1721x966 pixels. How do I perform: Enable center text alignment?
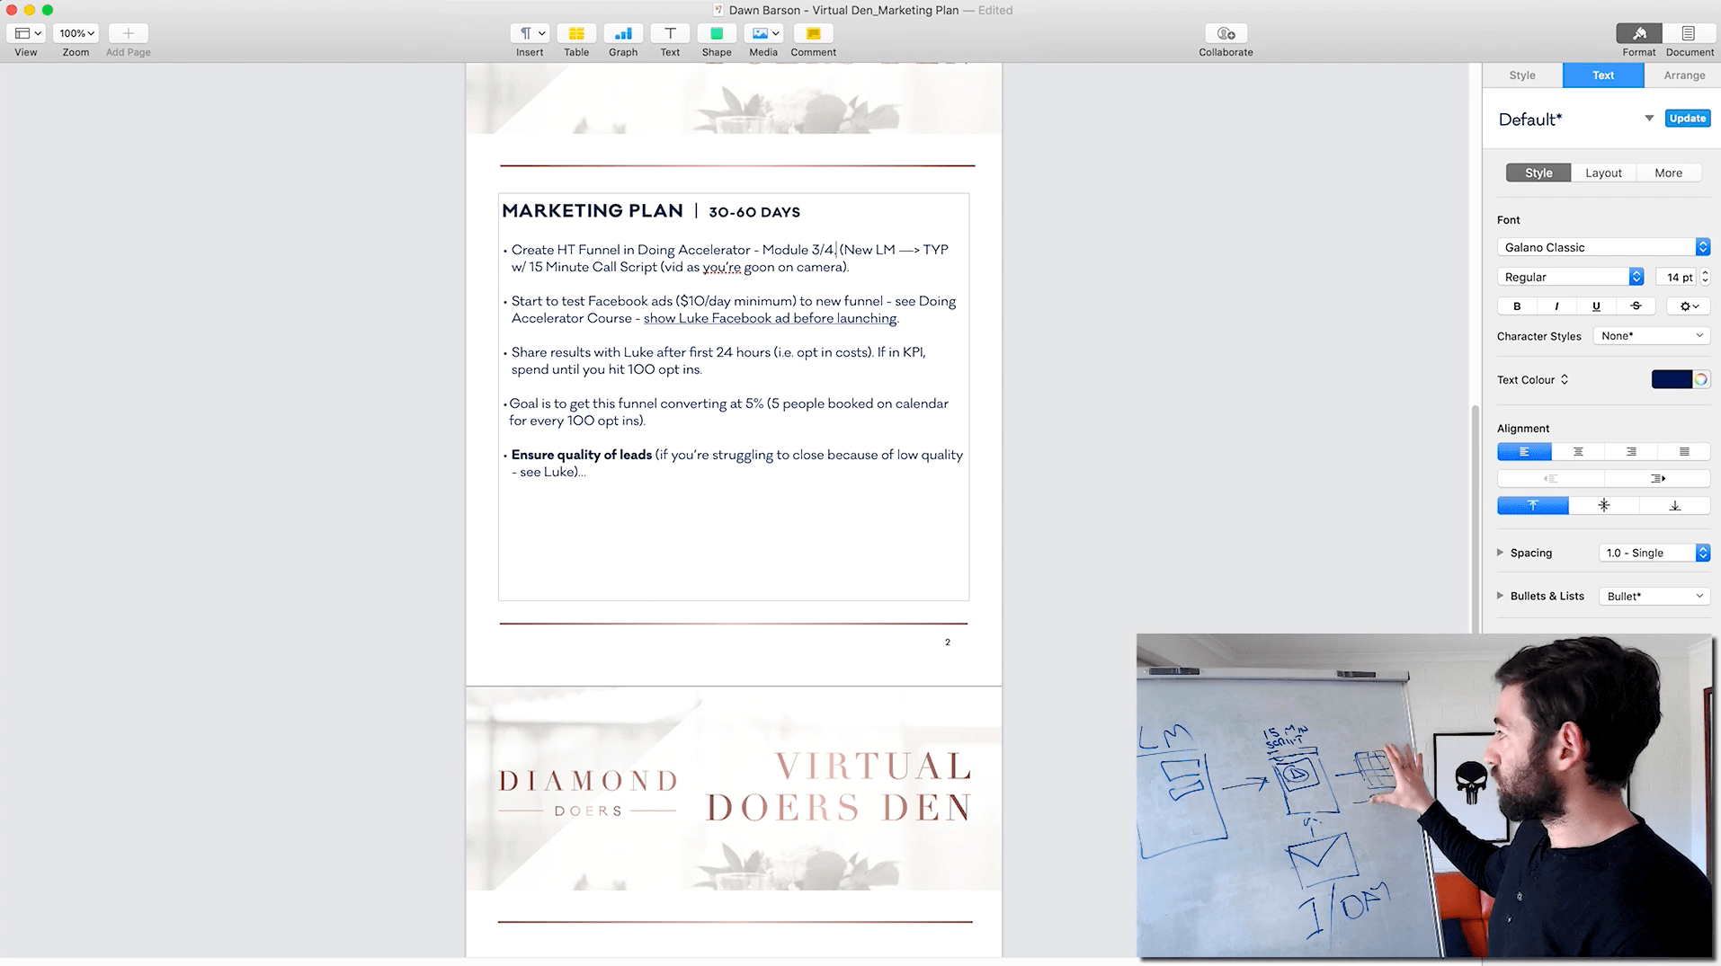pyautogui.click(x=1577, y=452)
